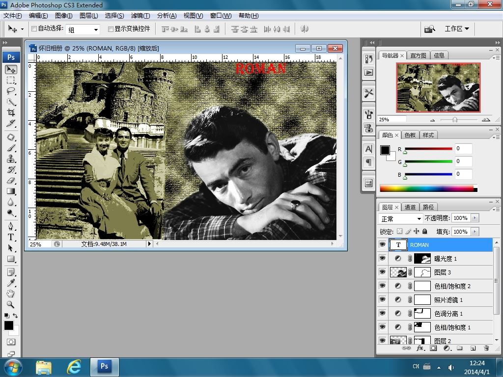Select the Crop tool
Screen dimensions: 503x377
11,112
